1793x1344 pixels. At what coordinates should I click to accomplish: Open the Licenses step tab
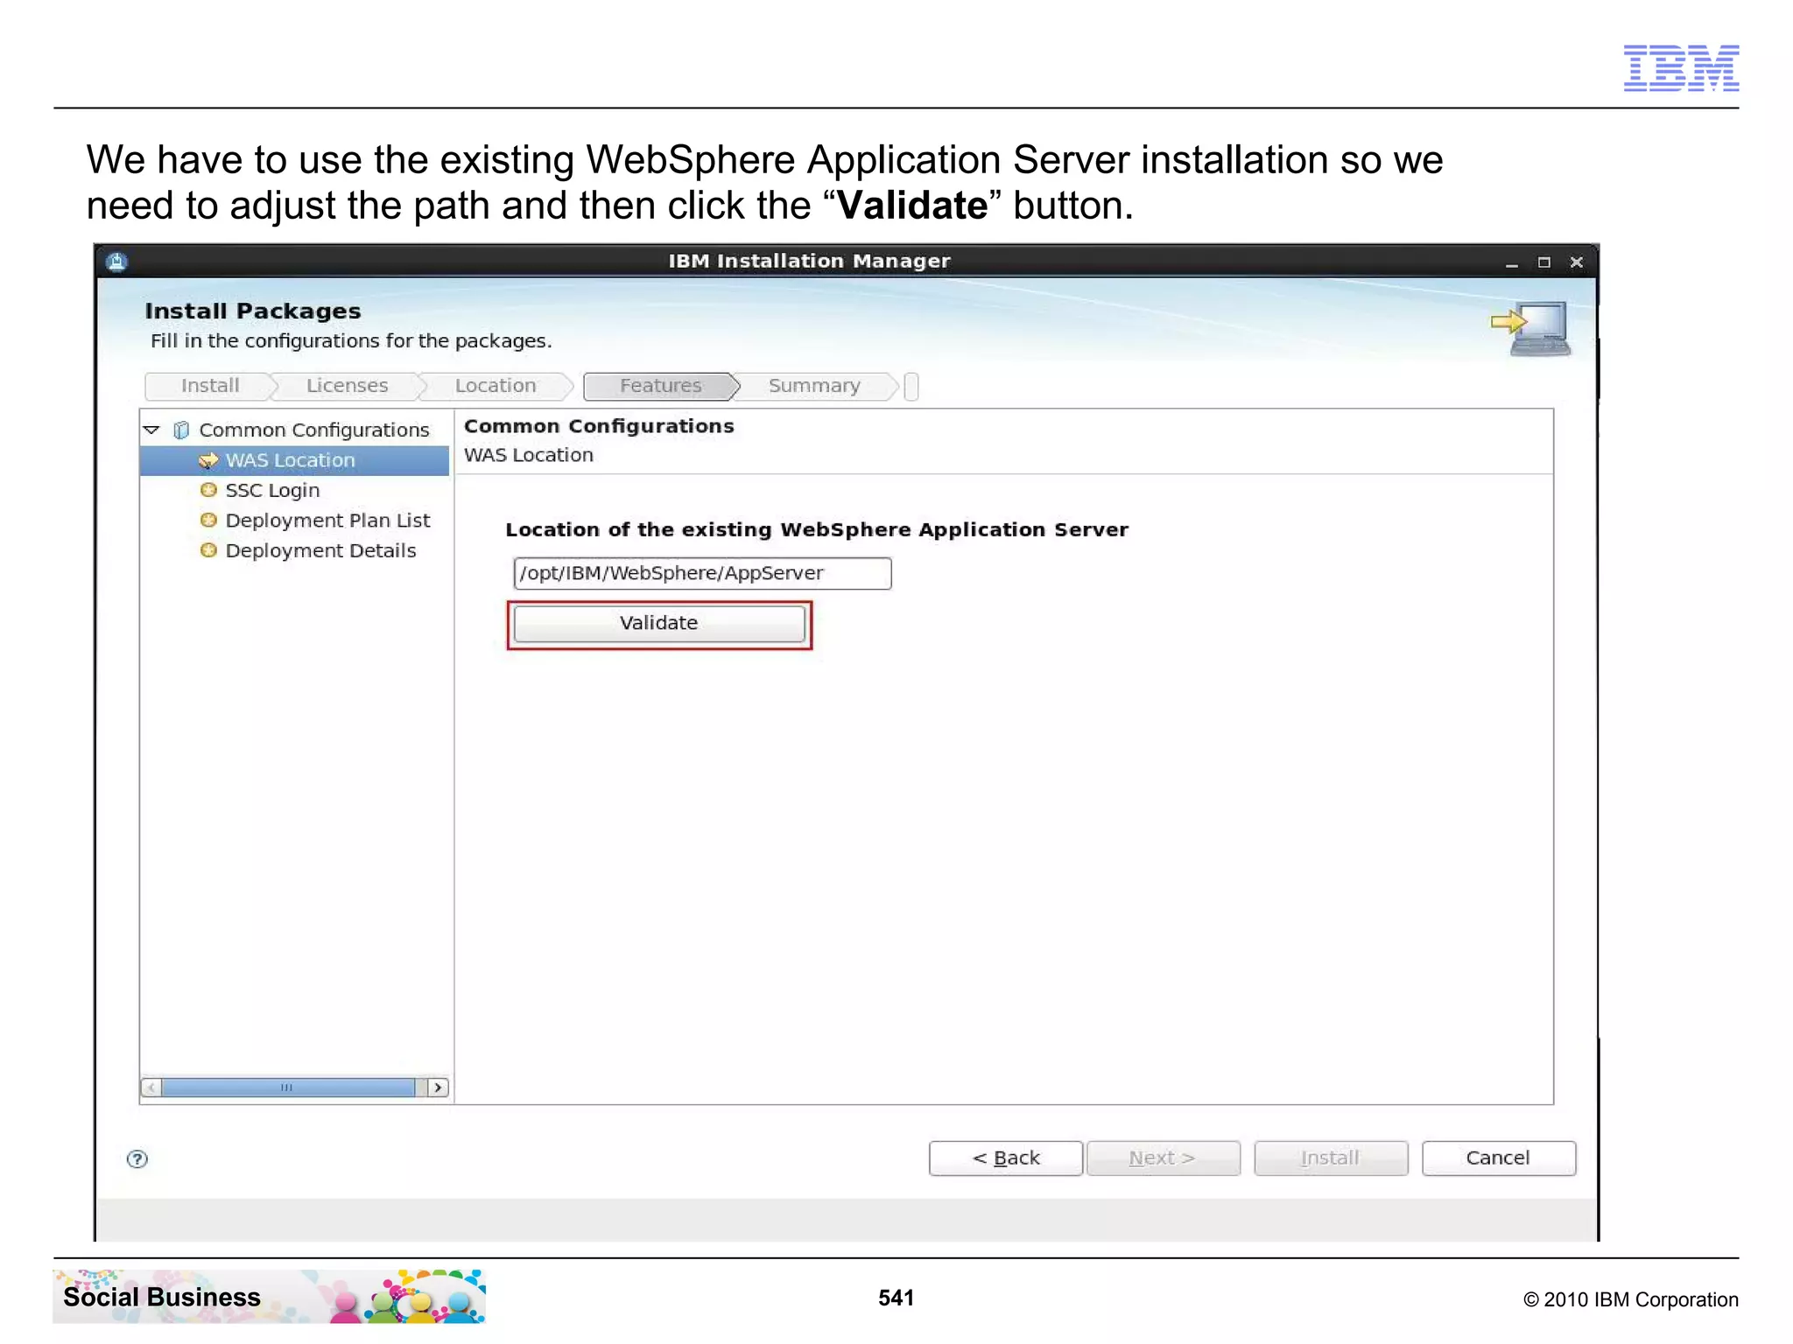point(347,386)
